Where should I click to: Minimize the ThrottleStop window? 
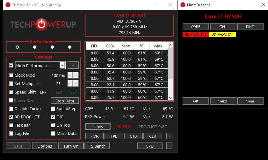coord(141,5)
